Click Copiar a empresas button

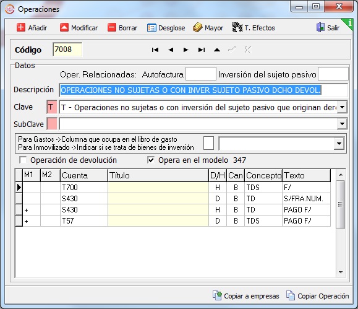(x=246, y=296)
